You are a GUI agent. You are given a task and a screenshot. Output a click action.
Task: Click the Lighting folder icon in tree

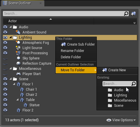(15, 38)
